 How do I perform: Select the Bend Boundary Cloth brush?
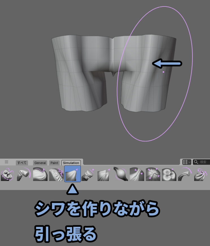point(8,174)
